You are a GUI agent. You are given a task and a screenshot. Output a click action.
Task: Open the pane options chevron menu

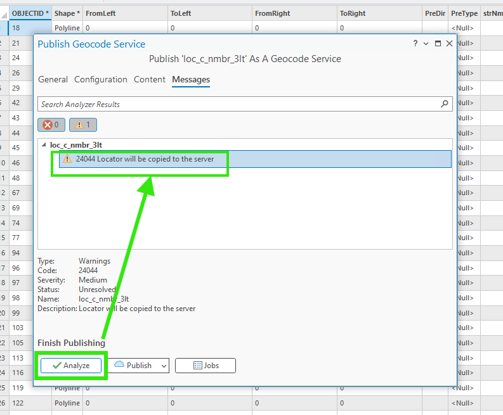[x=426, y=44]
